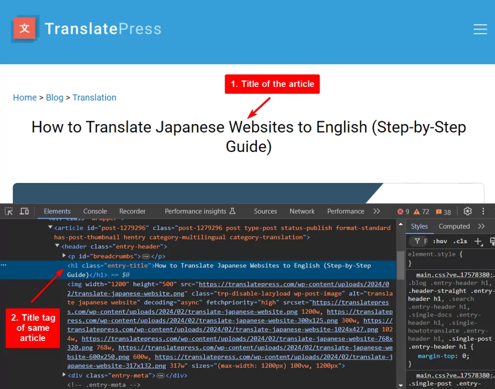The image size is (495, 389).
Task: Click the Blog breadcrumb link
Action: point(55,97)
